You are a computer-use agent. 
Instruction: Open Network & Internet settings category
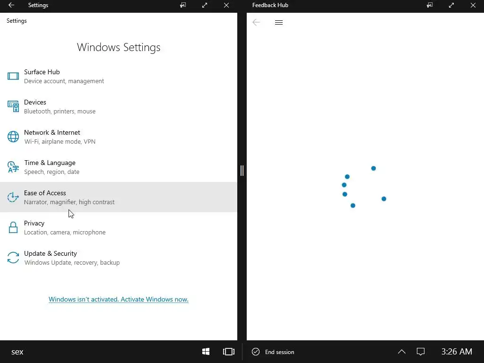pos(119,137)
